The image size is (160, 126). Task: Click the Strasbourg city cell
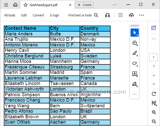click(x=65, y=67)
